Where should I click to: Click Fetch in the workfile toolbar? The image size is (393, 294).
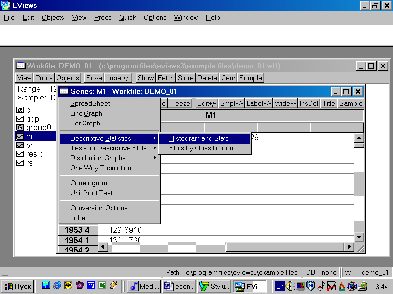tap(166, 78)
